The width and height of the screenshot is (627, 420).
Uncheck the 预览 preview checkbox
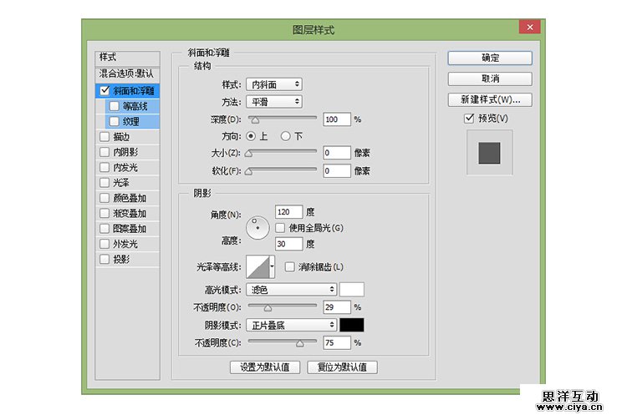(x=469, y=119)
